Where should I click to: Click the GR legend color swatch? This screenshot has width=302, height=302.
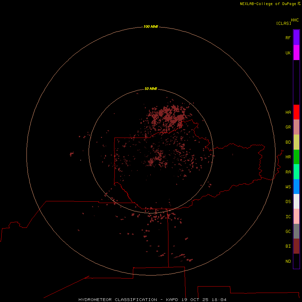(x=296, y=127)
